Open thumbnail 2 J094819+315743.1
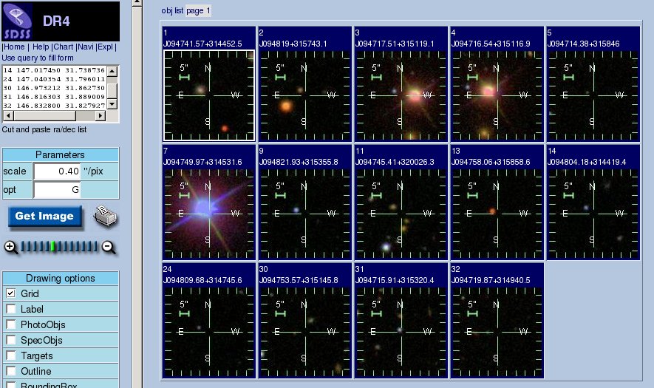The width and height of the screenshot is (654, 388). (x=305, y=96)
